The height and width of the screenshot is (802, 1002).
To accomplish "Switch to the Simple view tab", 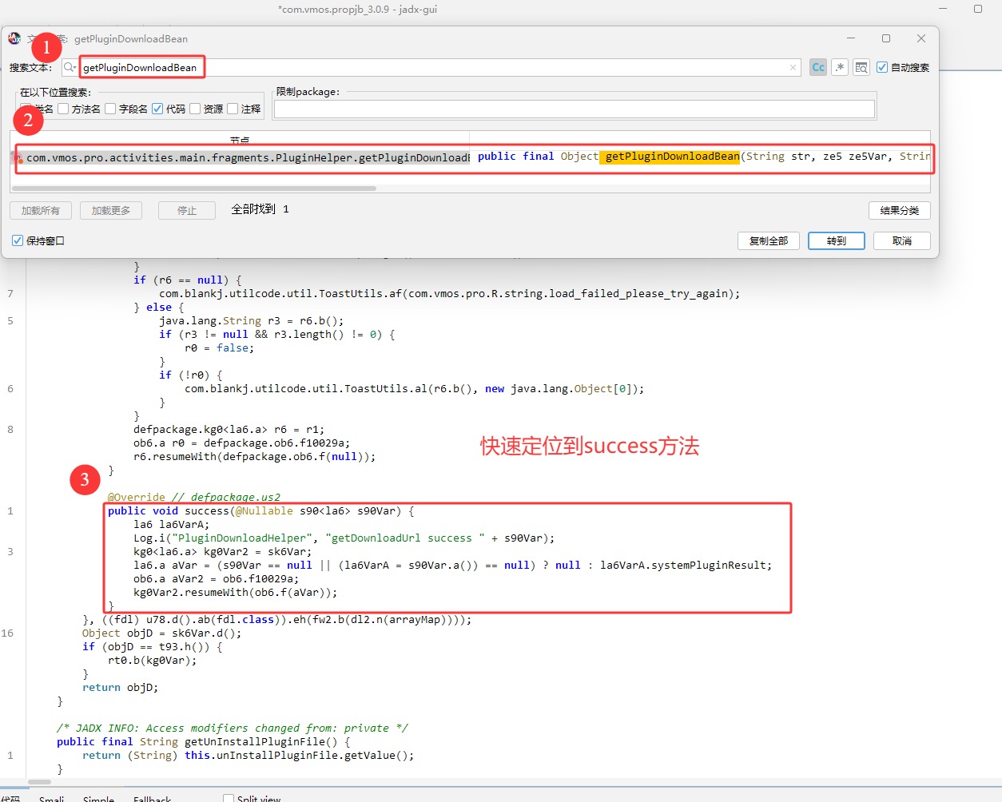I will 98,798.
